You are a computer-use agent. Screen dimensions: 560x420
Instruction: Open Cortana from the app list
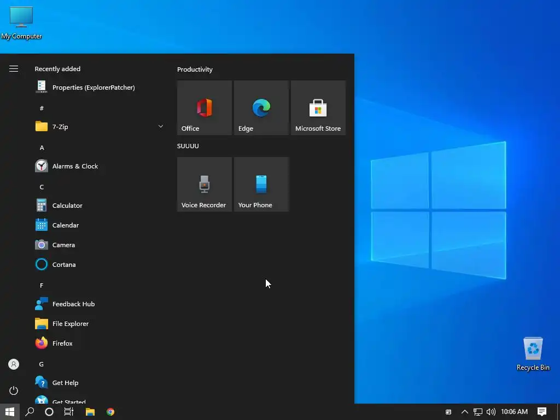tap(100, 264)
